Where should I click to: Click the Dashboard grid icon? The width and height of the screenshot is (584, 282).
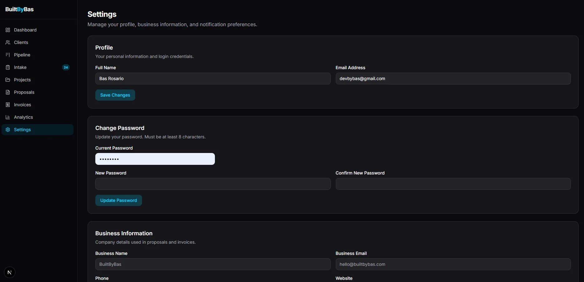(x=8, y=30)
